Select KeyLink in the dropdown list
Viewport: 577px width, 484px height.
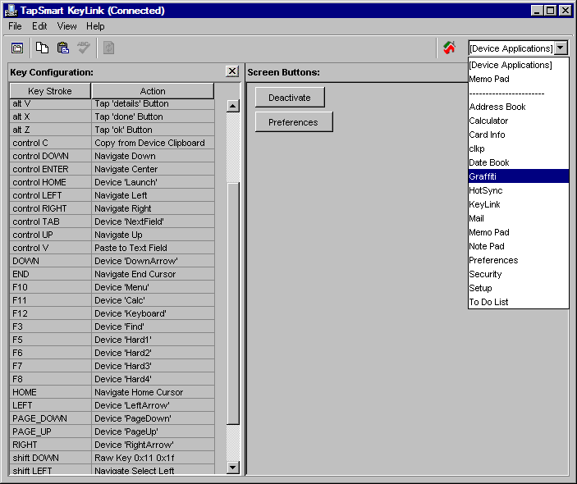[x=519, y=204]
